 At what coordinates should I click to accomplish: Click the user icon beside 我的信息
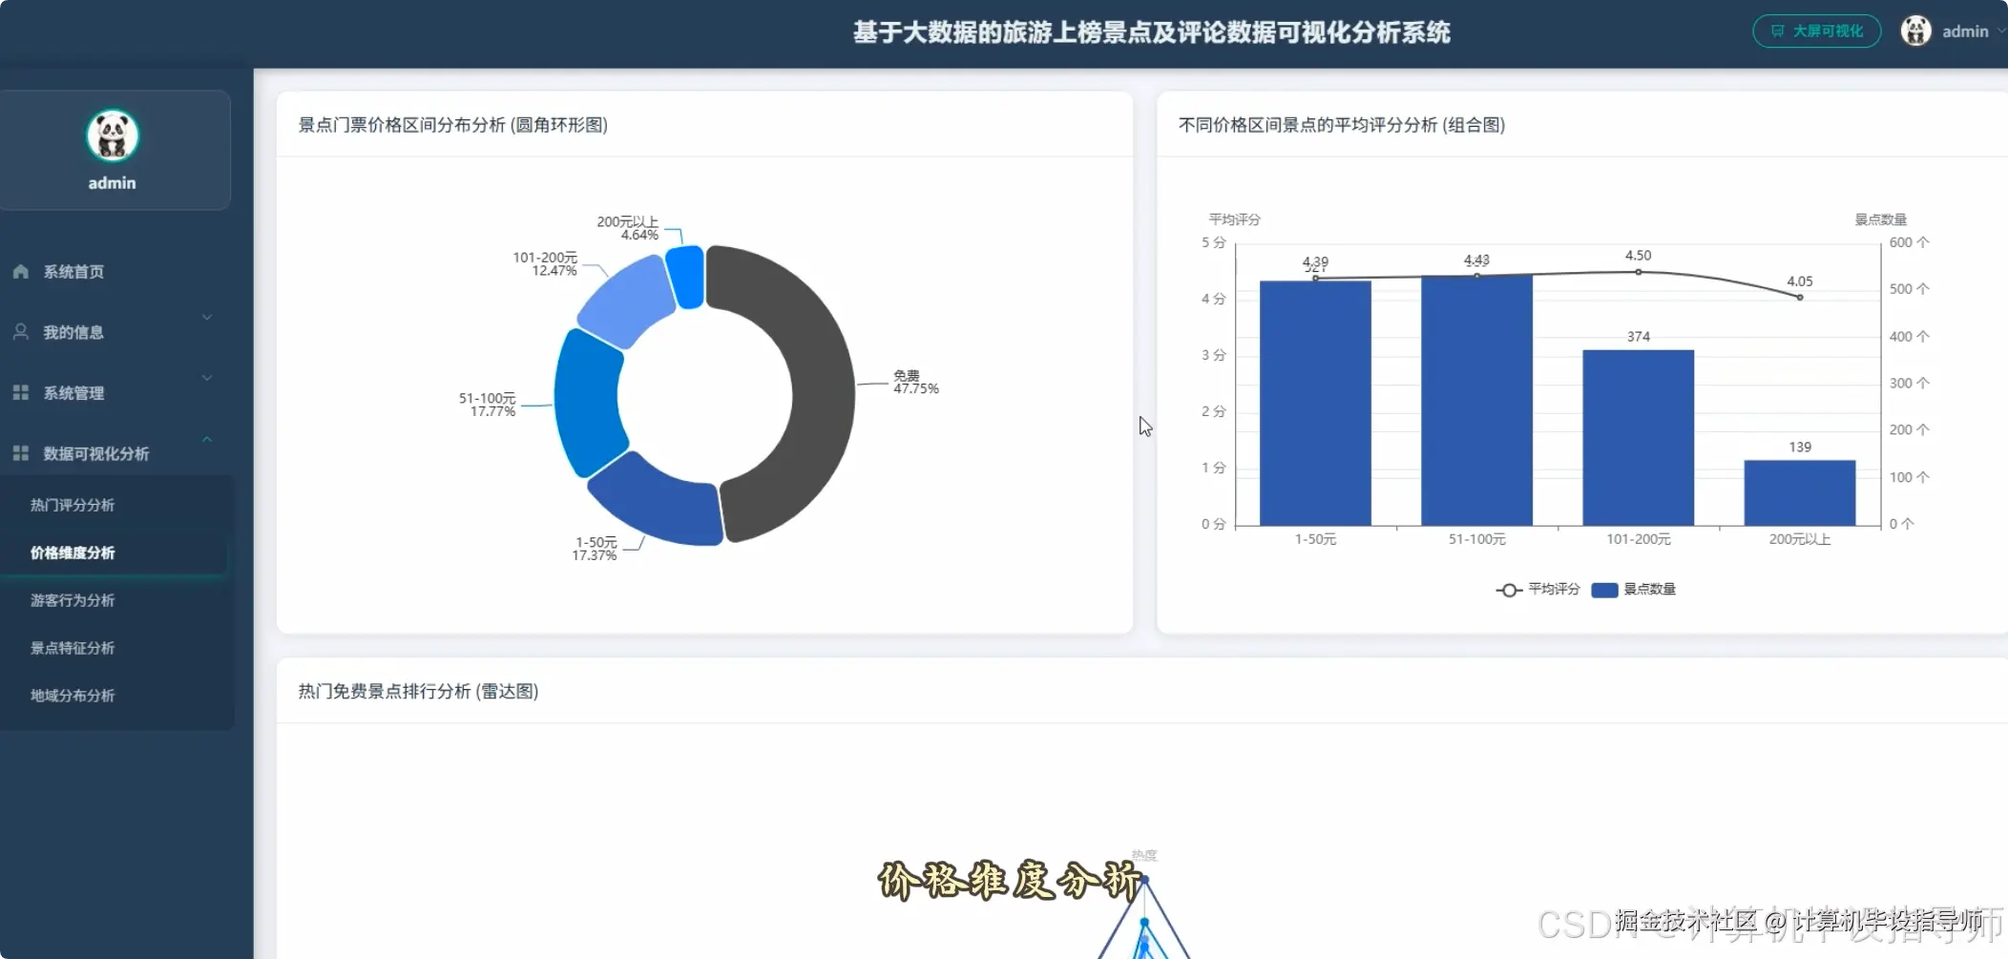[x=20, y=331]
